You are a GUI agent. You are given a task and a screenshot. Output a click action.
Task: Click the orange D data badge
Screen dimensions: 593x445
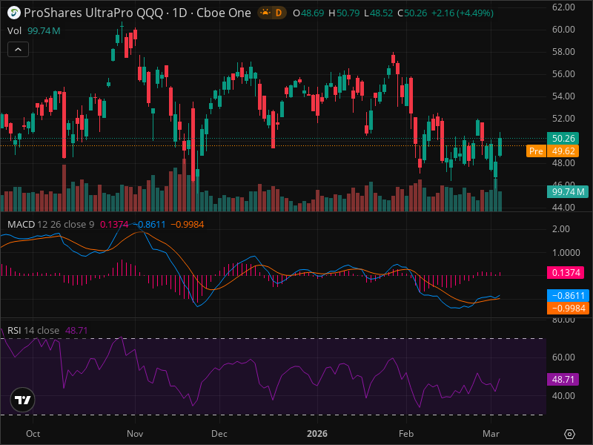click(279, 13)
